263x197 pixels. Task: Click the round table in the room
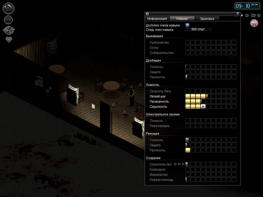(111, 85)
